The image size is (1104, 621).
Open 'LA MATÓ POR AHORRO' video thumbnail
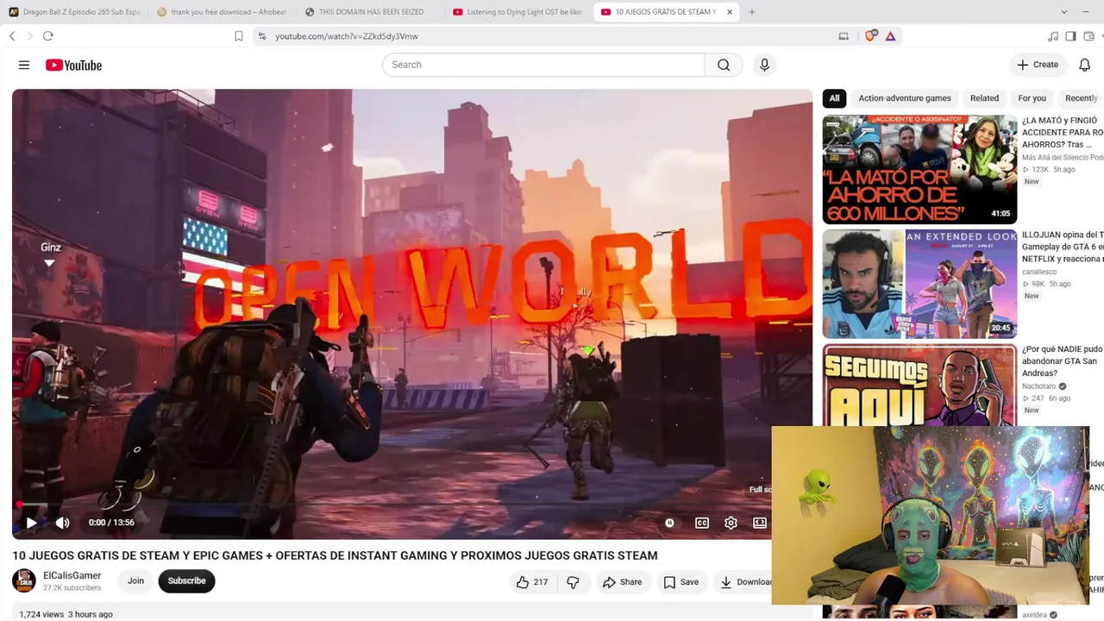click(919, 169)
